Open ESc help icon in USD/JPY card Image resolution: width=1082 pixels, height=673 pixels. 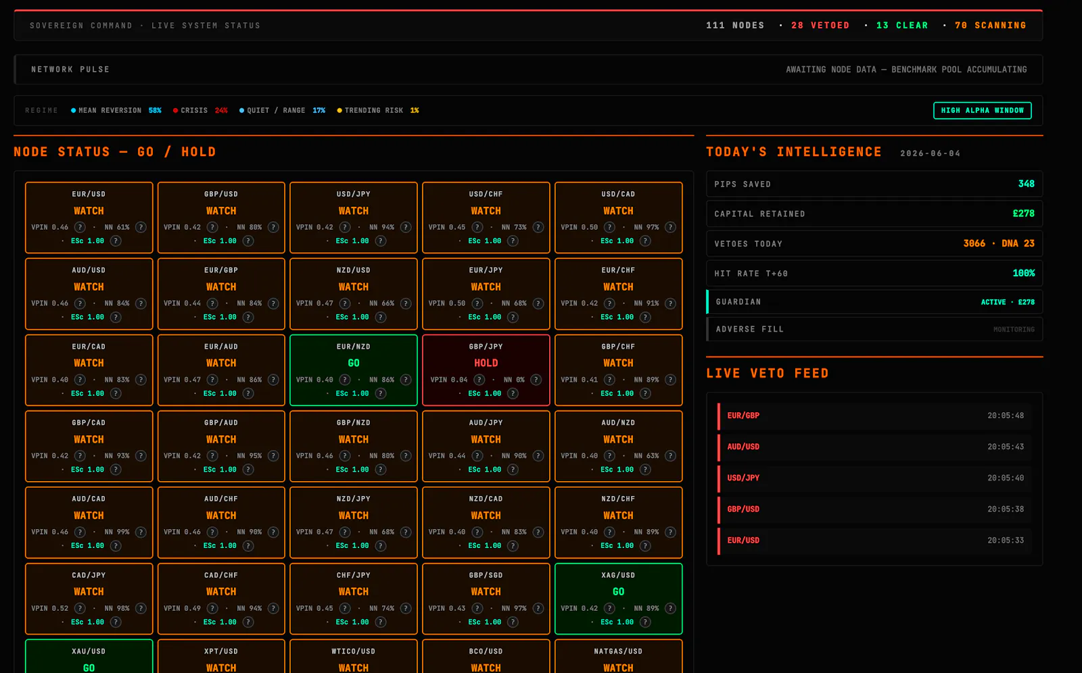[x=381, y=241]
